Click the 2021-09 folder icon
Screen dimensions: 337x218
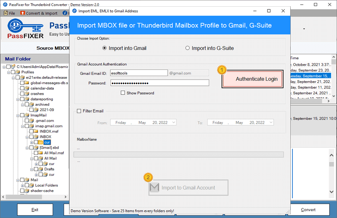(x=36, y=110)
